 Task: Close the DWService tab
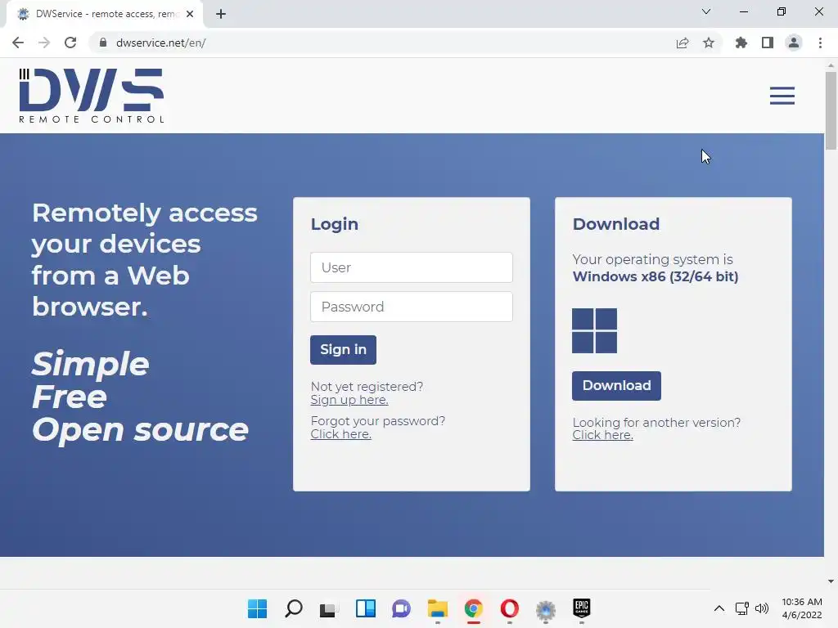(190, 14)
